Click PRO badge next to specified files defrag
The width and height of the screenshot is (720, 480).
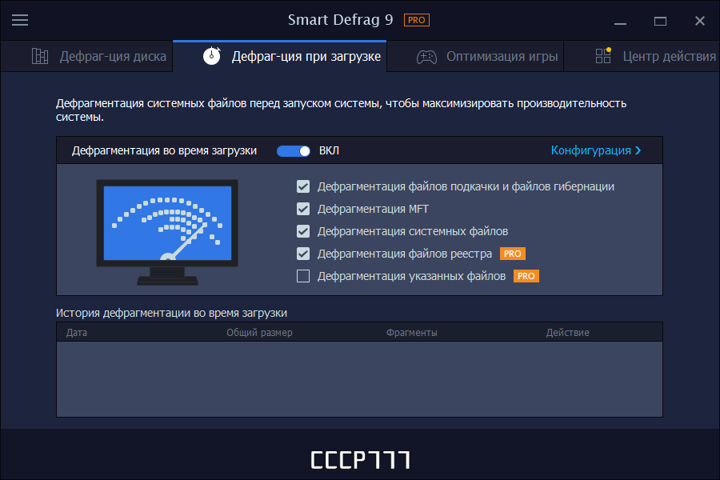click(526, 276)
